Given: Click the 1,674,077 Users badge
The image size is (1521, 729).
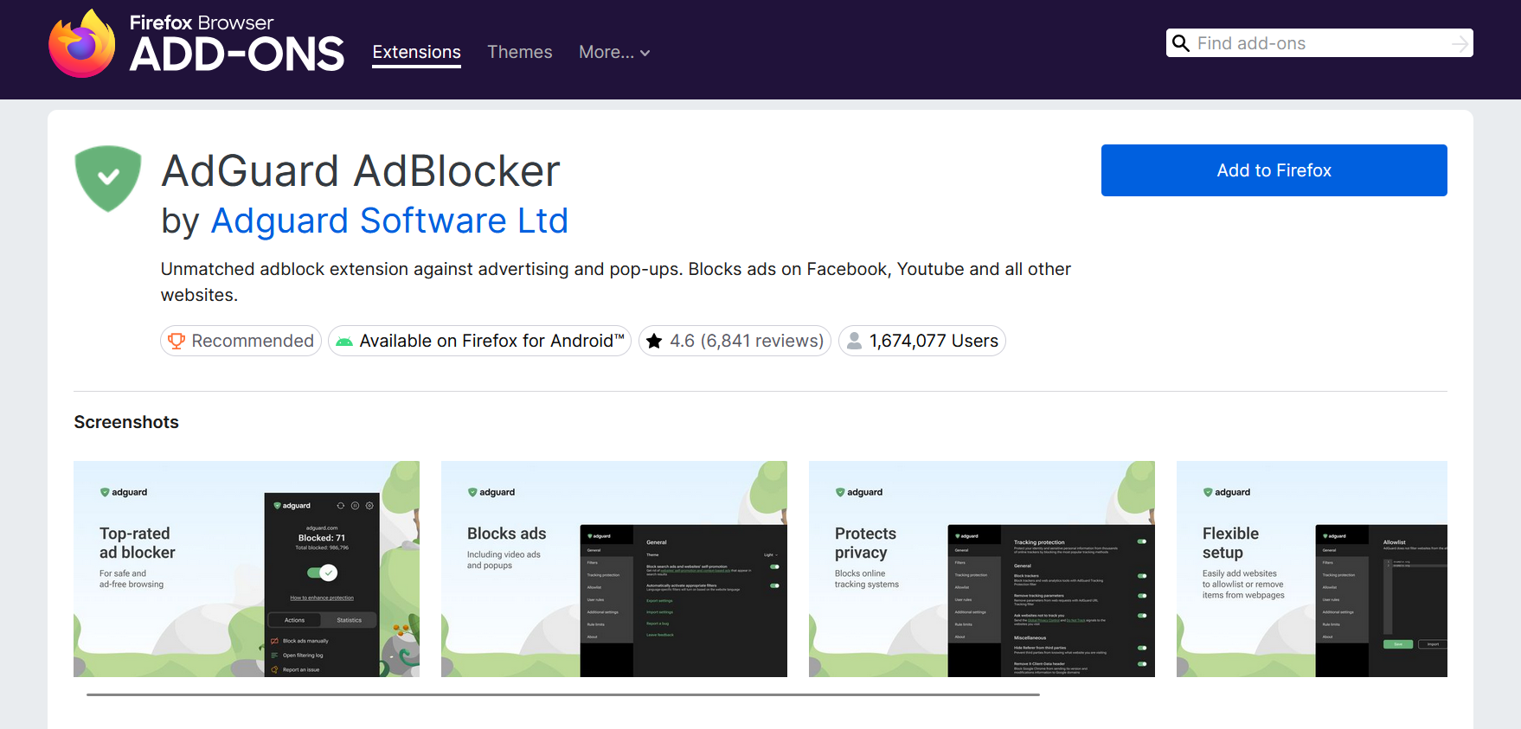Looking at the screenshot, I should [921, 341].
